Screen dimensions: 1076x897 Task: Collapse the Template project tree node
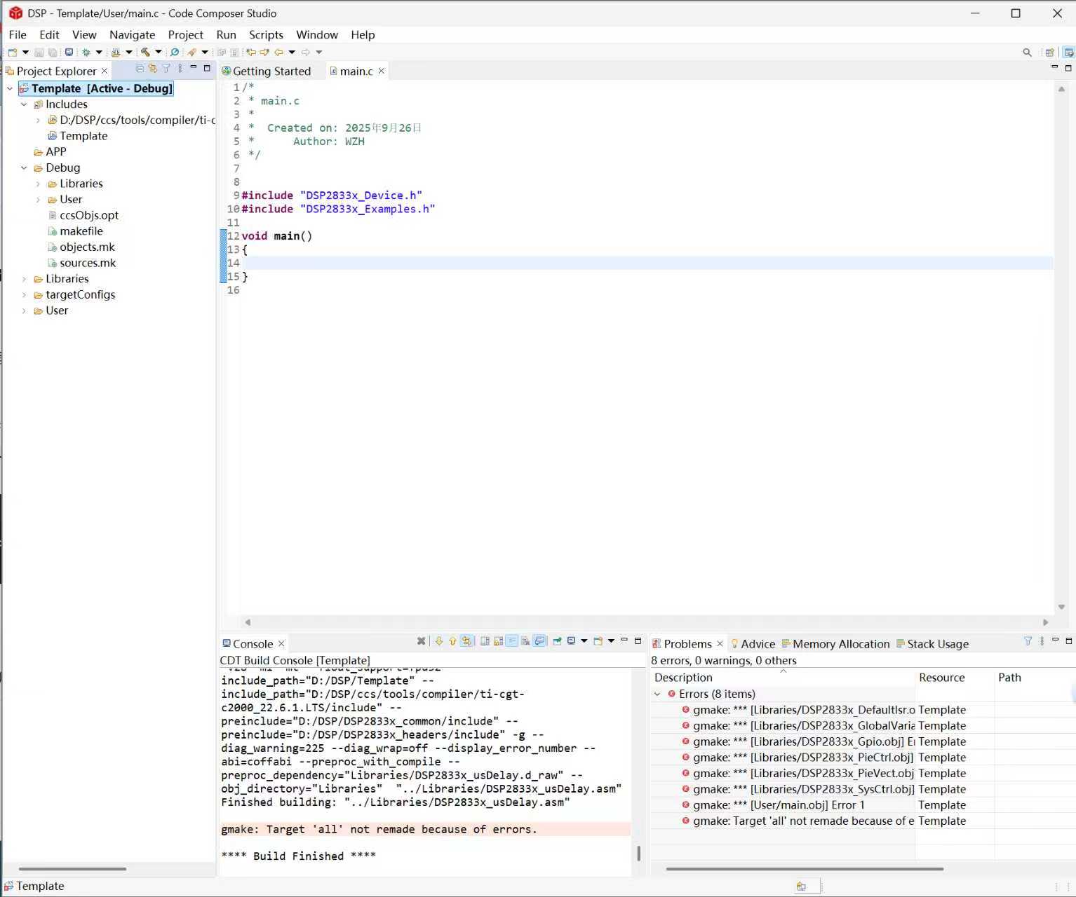click(x=10, y=88)
